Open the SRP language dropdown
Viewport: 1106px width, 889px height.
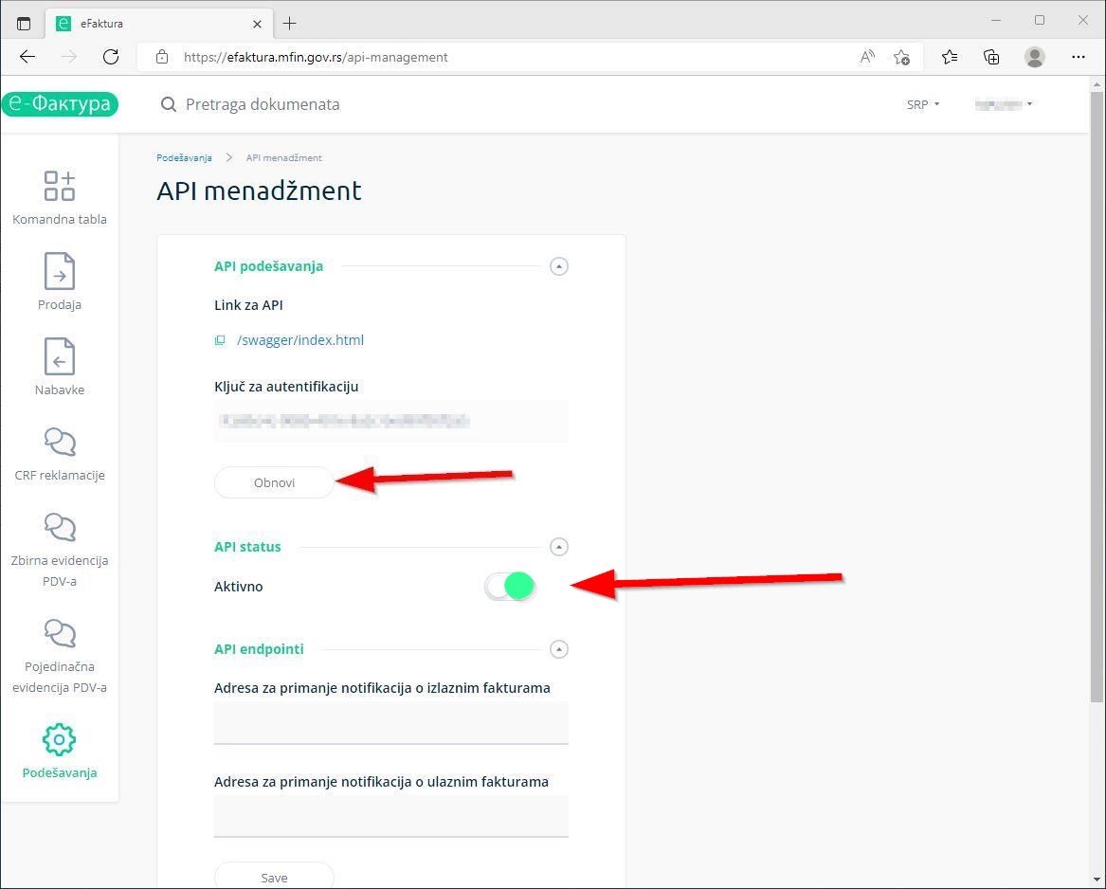922,104
